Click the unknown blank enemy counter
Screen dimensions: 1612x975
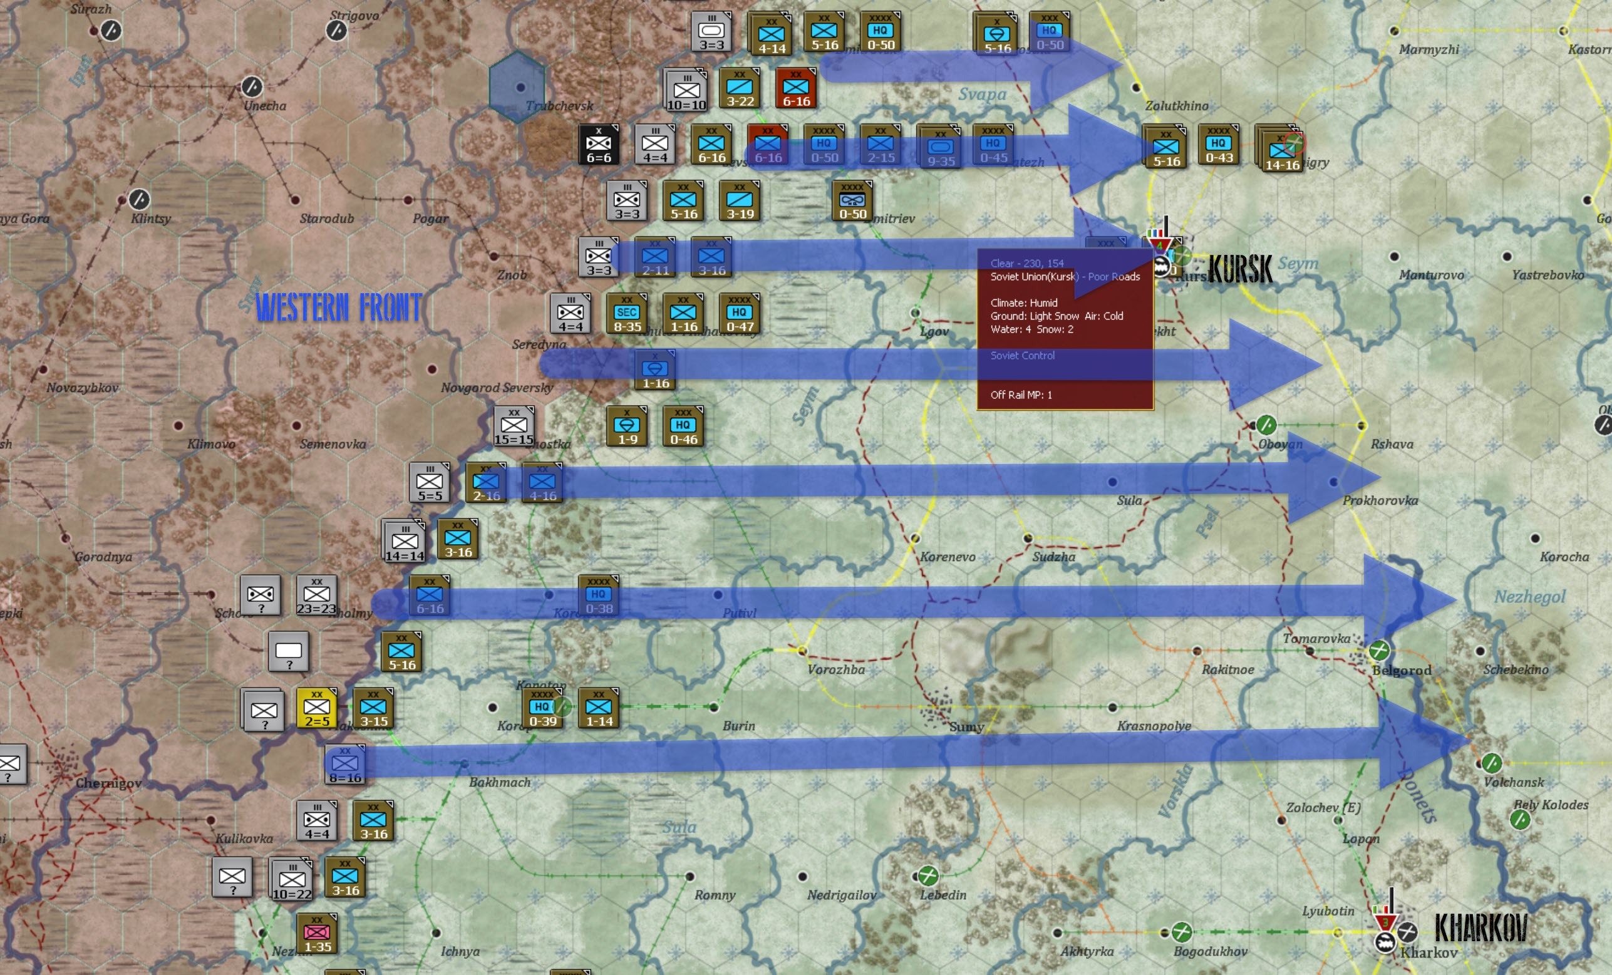pyautogui.click(x=289, y=652)
